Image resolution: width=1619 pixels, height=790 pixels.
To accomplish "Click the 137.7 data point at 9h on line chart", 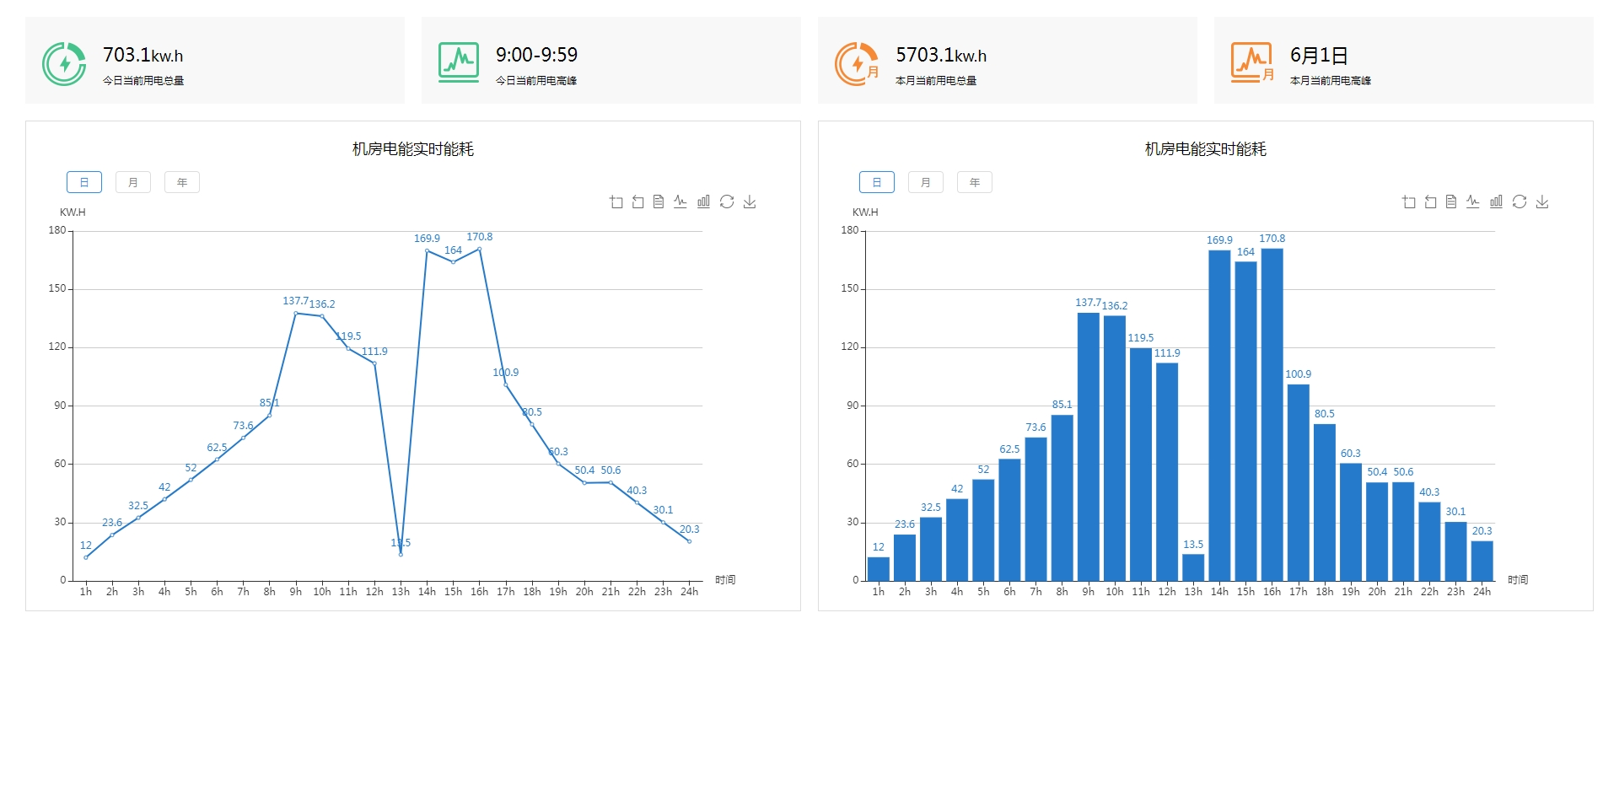I will tap(295, 313).
